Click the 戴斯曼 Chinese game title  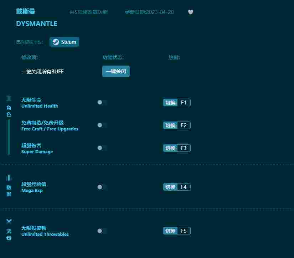pyautogui.click(x=26, y=11)
